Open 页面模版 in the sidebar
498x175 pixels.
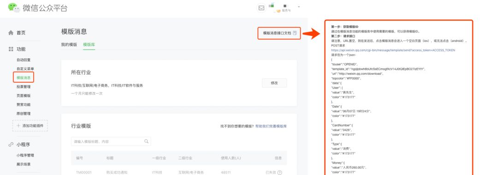tap(24, 96)
